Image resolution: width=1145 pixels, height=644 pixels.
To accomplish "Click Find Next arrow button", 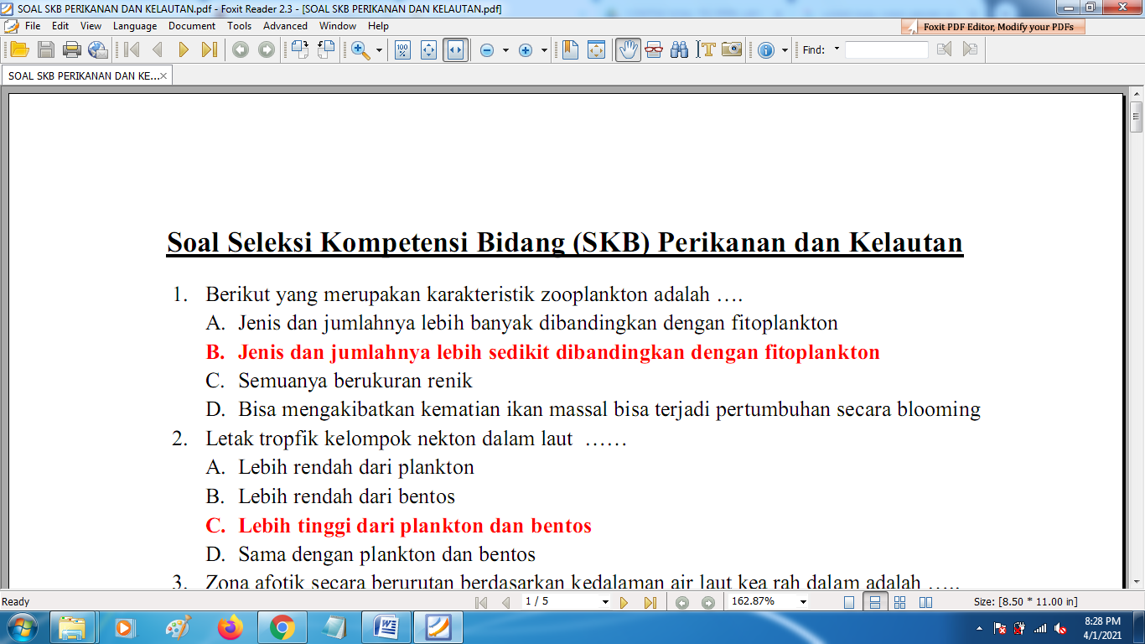I will coord(970,50).
